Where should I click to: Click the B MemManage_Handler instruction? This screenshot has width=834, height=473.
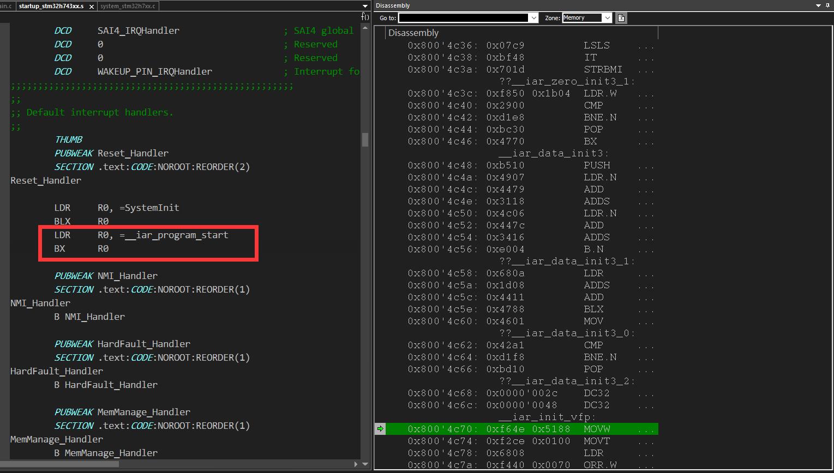pos(106,453)
